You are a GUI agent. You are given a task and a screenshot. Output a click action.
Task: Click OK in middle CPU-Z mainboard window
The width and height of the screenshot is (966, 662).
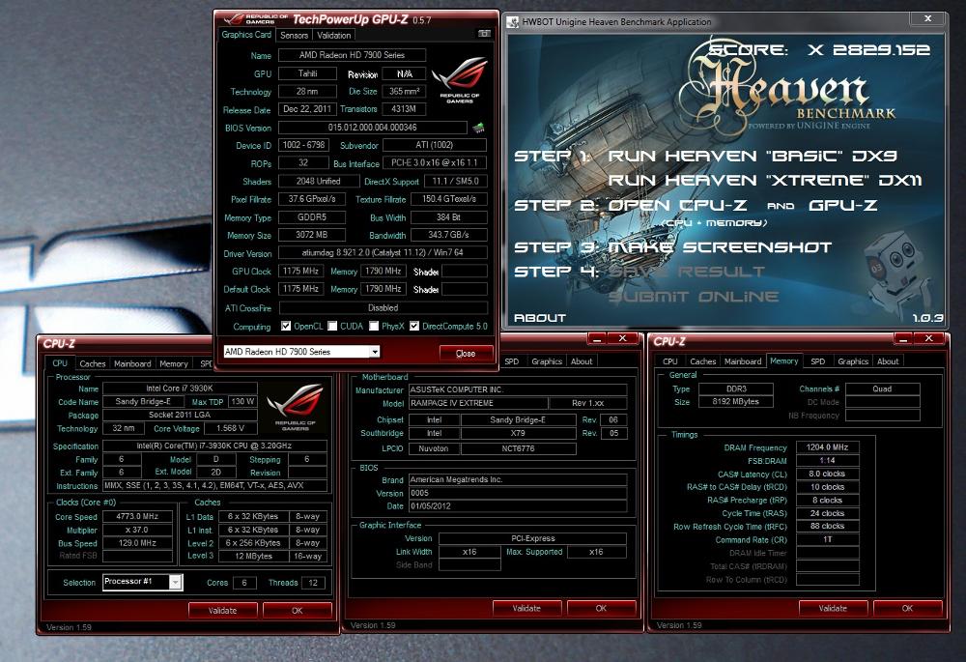click(601, 608)
